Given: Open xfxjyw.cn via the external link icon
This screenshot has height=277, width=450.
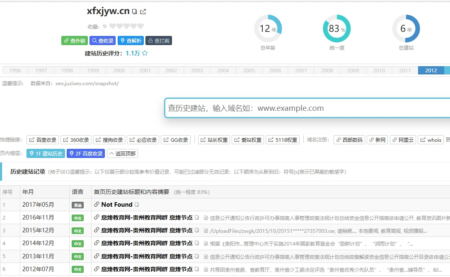Looking at the screenshot, I should pyautogui.click(x=143, y=12).
